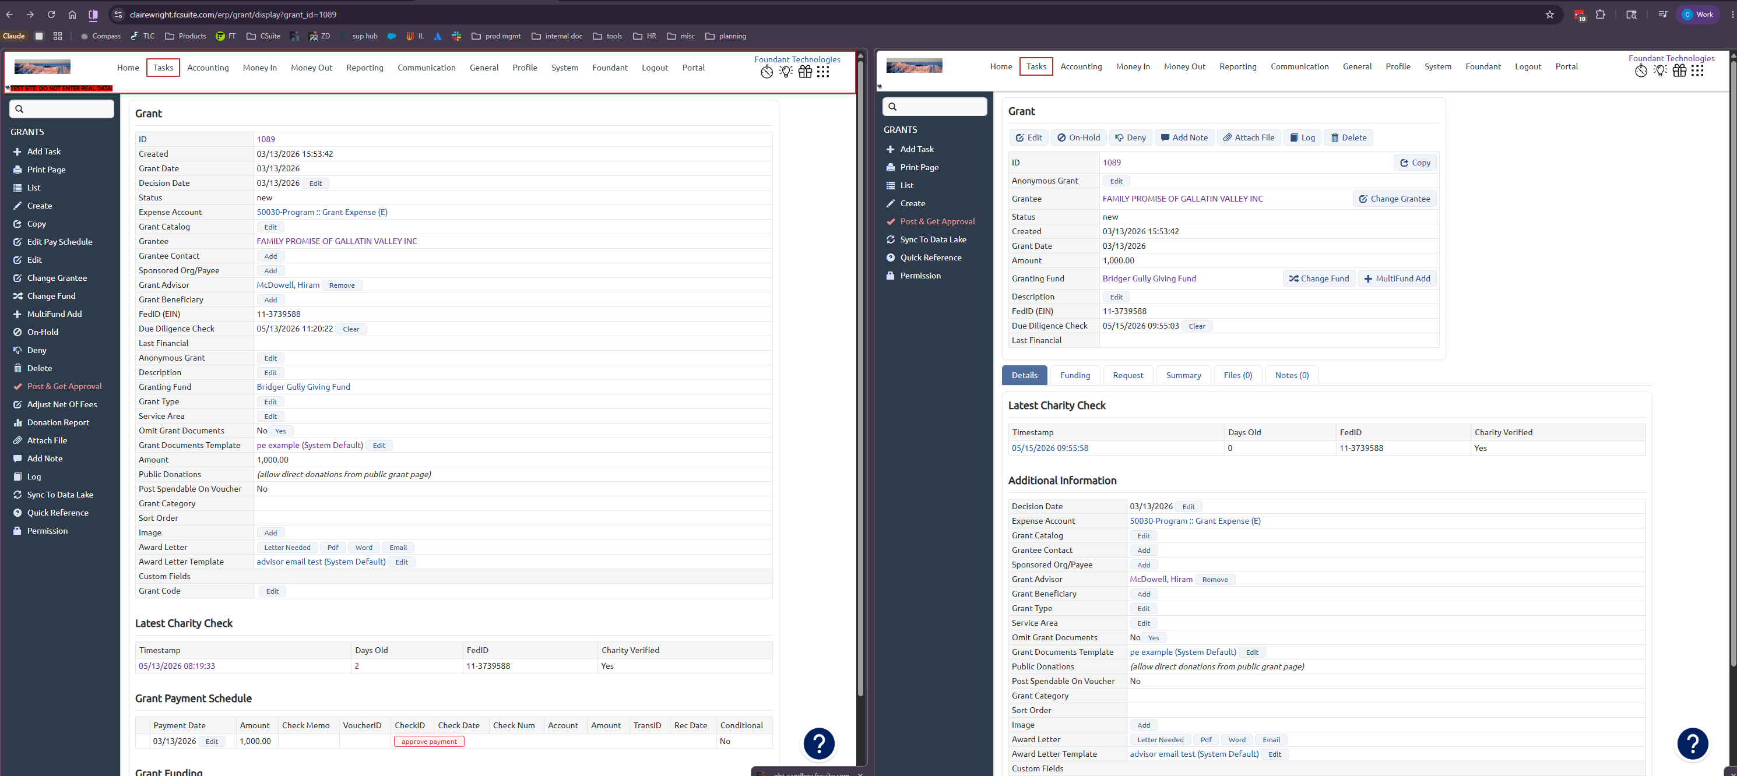Click the blue help question mark on left pane
The image size is (1737, 776).
[818, 743]
